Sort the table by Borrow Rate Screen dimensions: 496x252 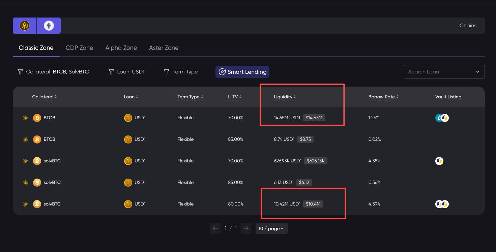point(383,97)
